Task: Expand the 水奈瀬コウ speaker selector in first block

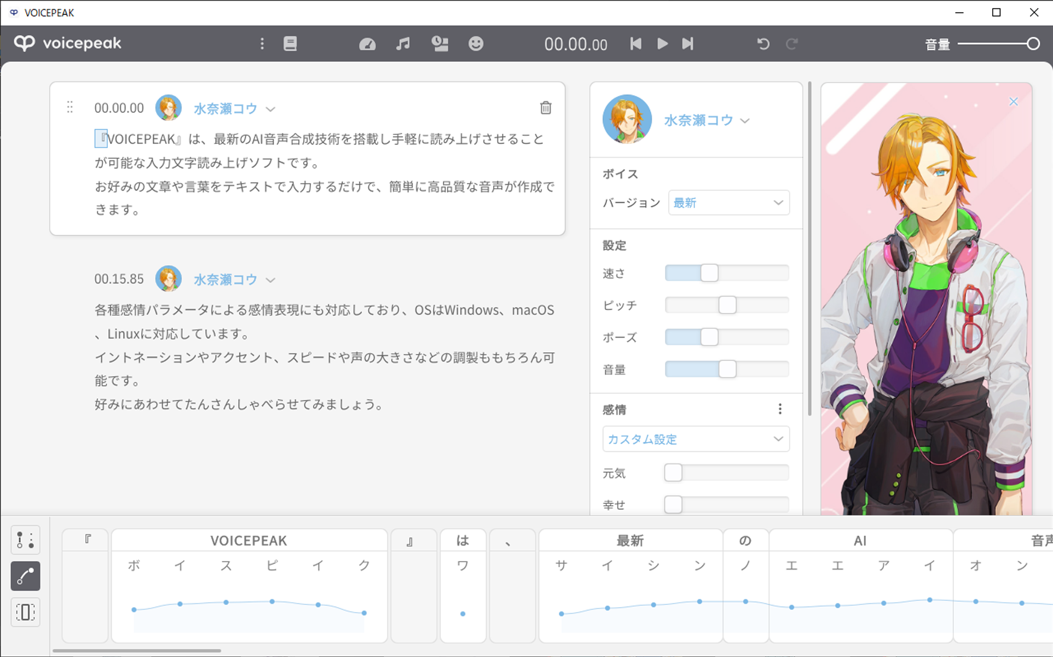Action: tap(271, 109)
